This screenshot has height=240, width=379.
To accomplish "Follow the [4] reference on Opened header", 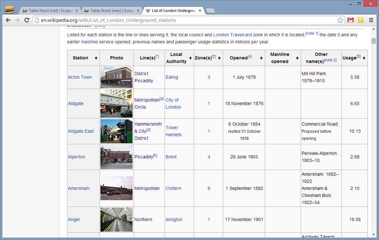I will pyautogui.click(x=250, y=57).
